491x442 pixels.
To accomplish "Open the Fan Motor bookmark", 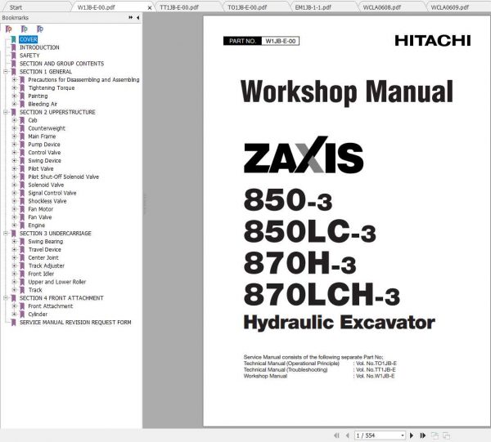I will 41,209.
